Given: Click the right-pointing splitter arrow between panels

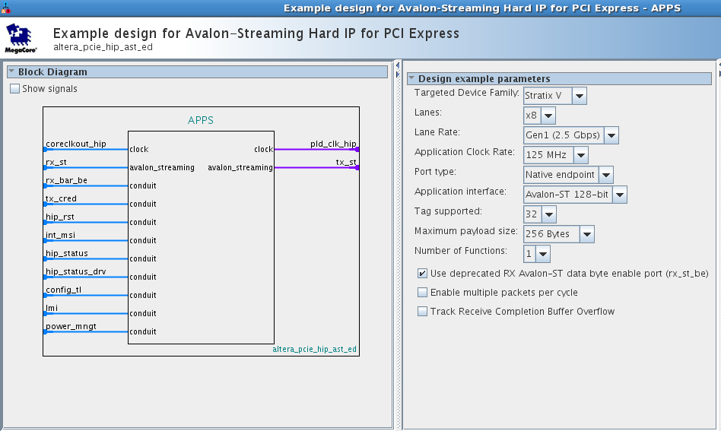Looking at the screenshot, I should pyautogui.click(x=398, y=74).
